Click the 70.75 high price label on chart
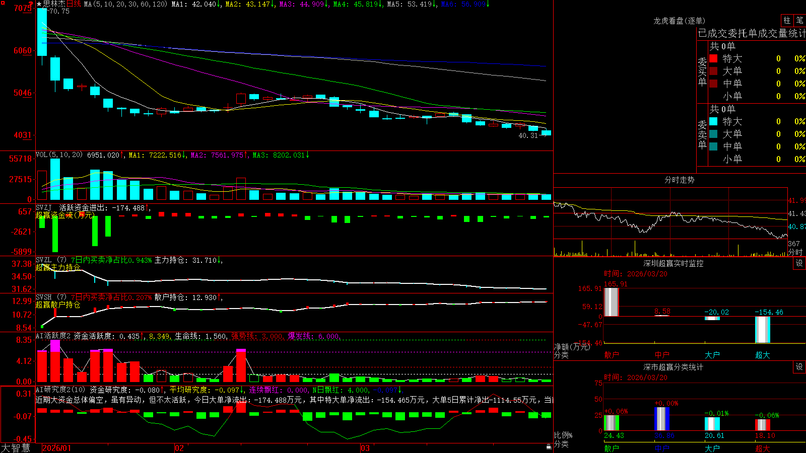The height and width of the screenshot is (453, 806). point(59,11)
